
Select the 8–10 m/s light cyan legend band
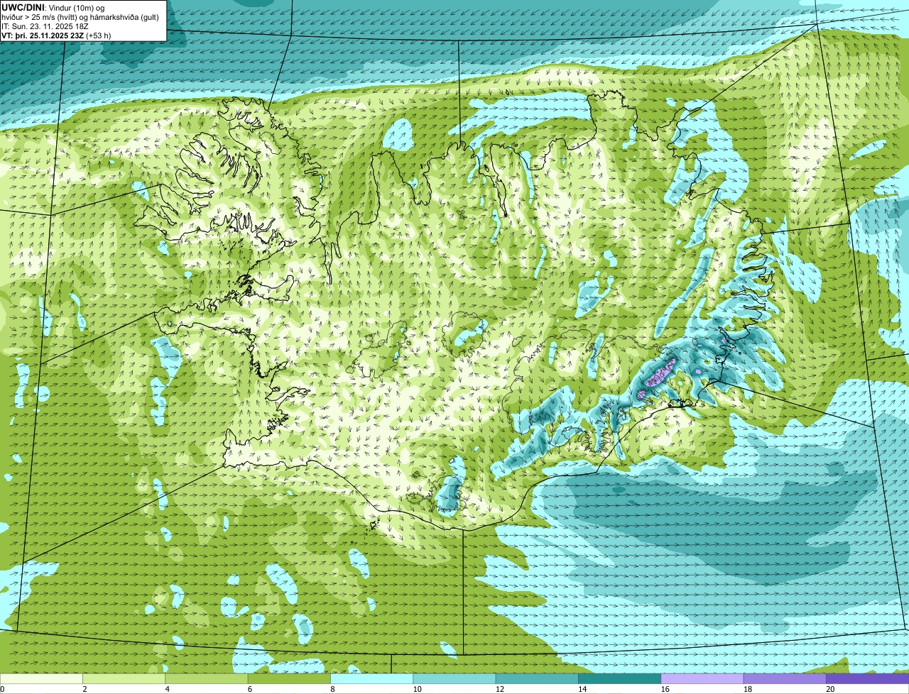point(371,678)
